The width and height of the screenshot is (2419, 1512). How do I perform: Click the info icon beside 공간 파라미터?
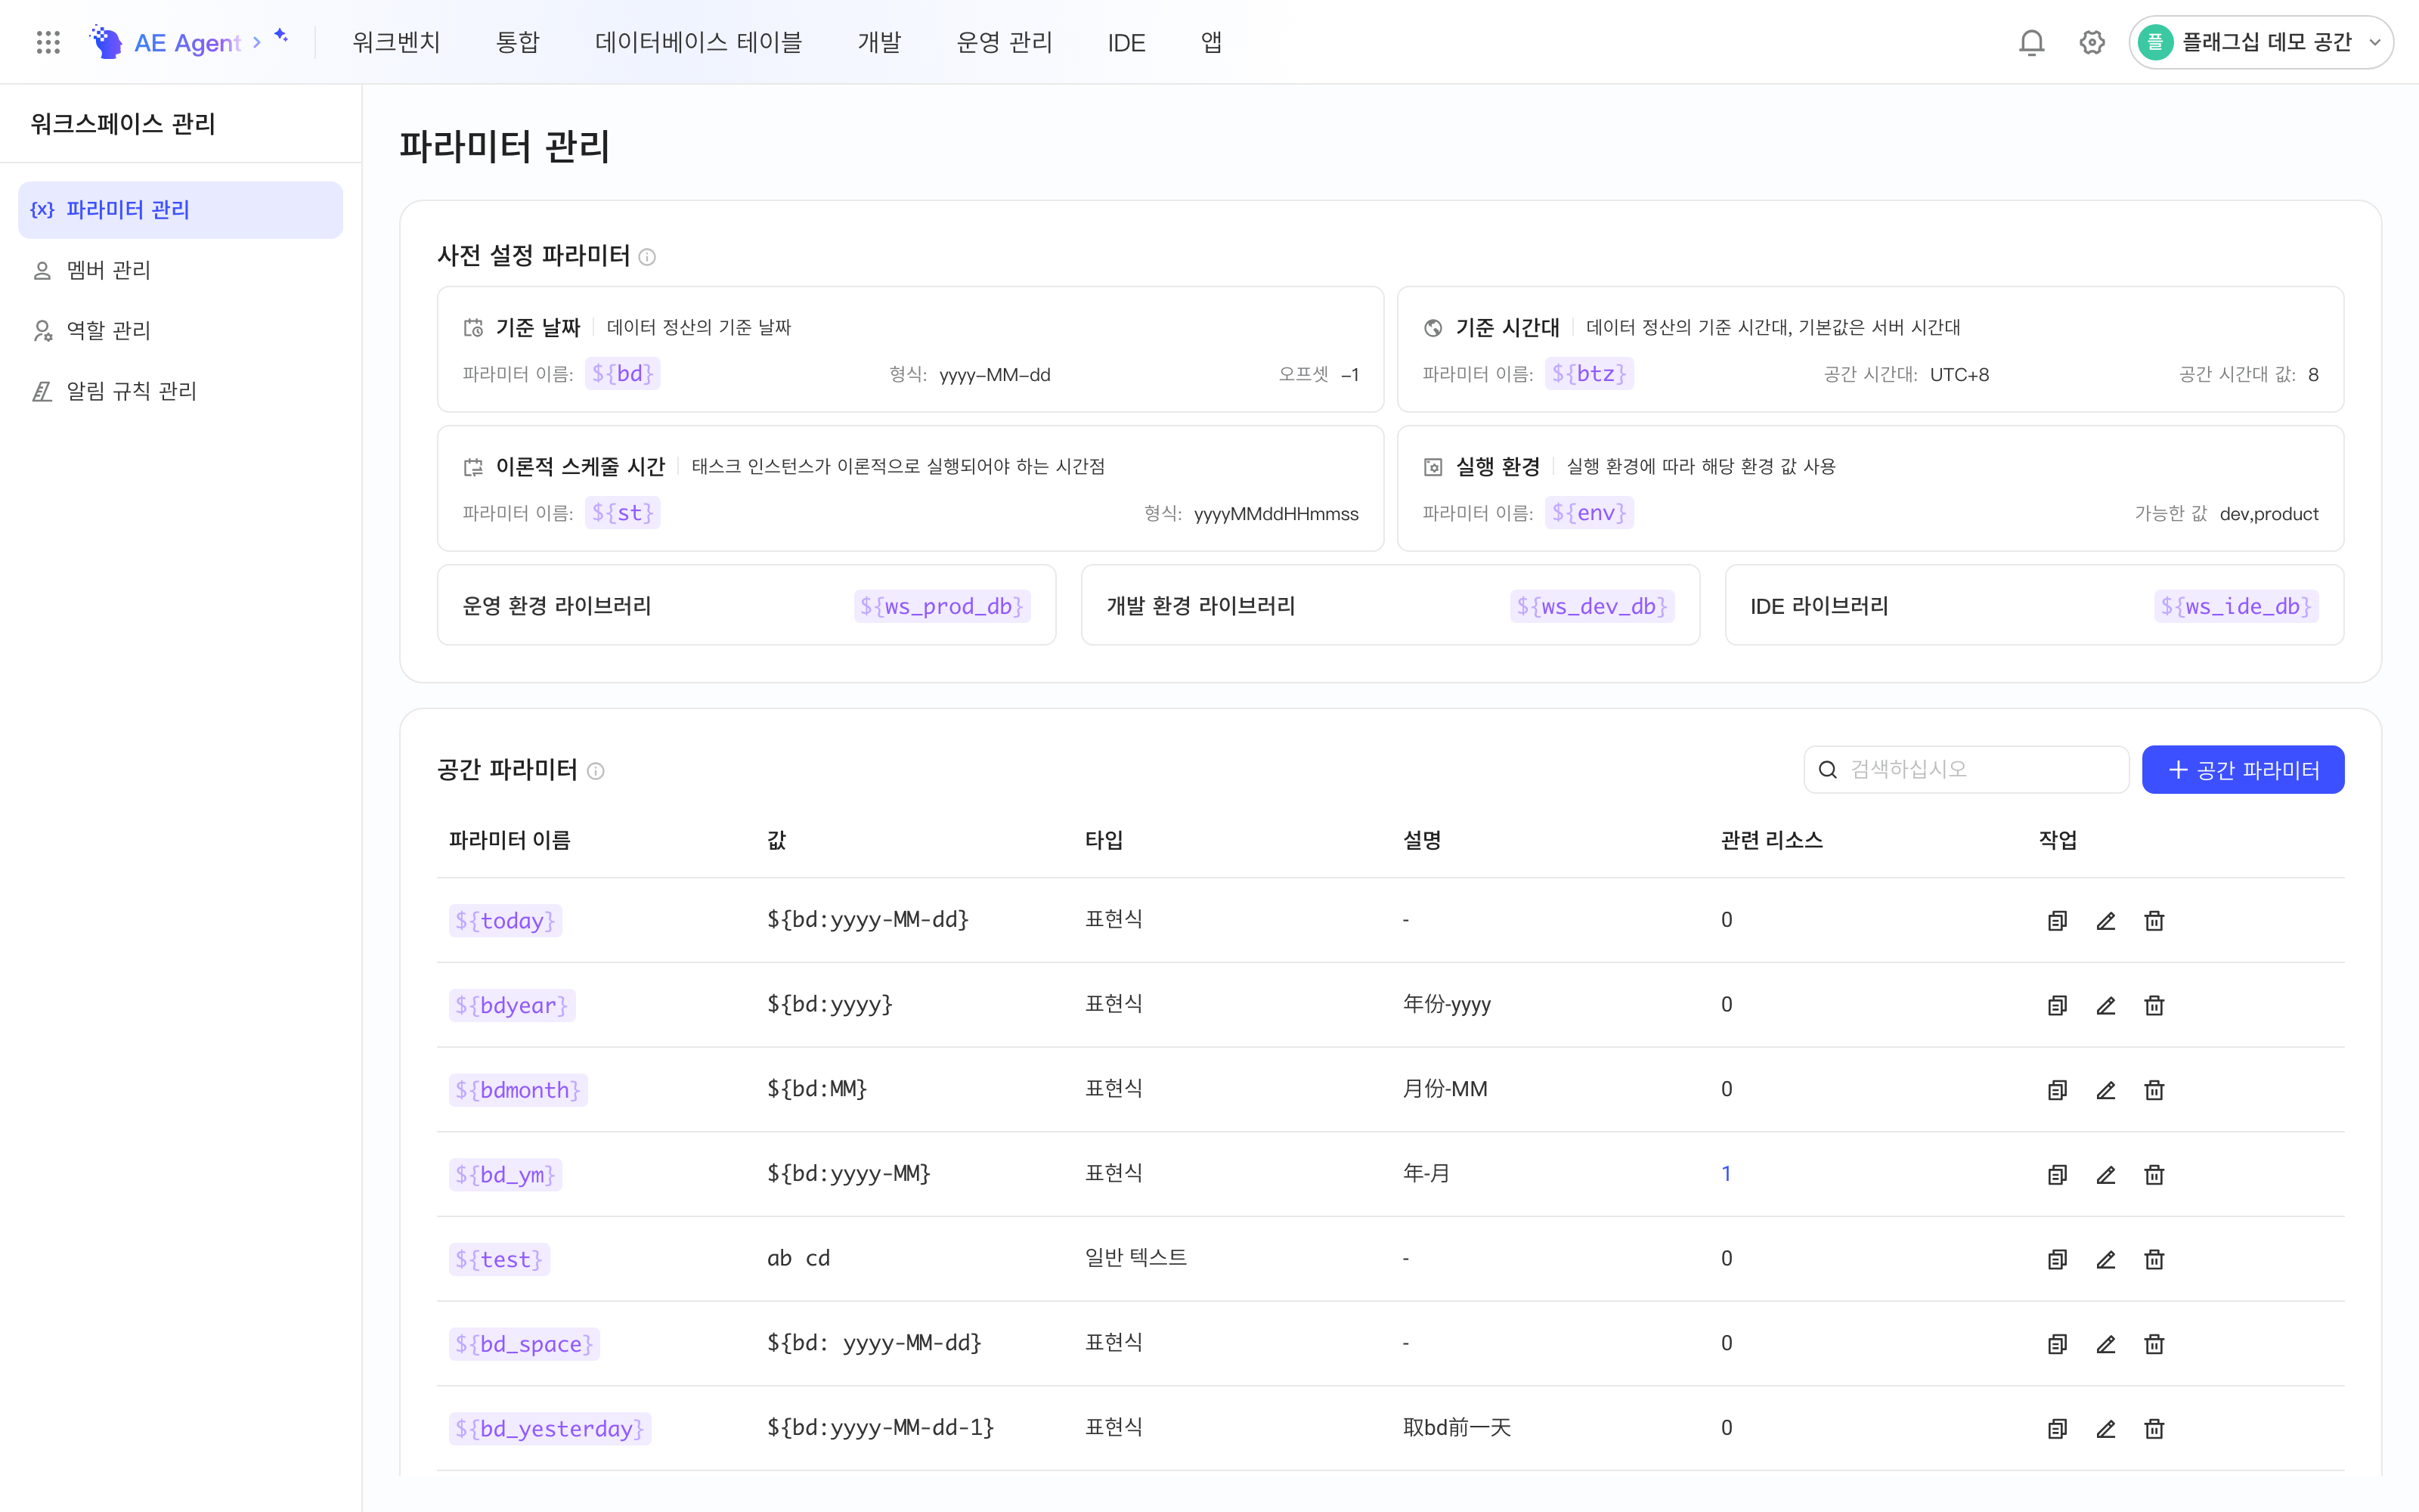tap(596, 771)
